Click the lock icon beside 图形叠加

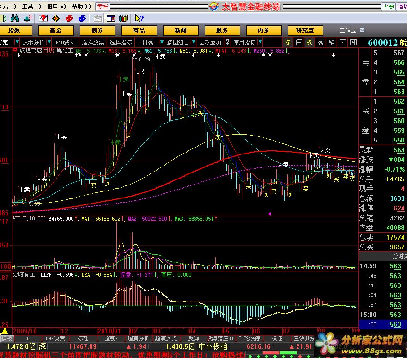(x=227, y=42)
